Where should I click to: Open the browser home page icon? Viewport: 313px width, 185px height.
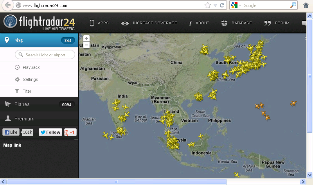(x=306, y=5)
